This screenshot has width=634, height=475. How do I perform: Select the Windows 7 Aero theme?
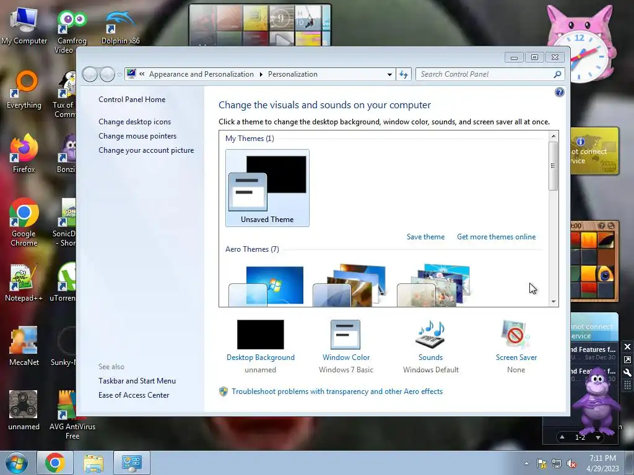[x=266, y=286]
